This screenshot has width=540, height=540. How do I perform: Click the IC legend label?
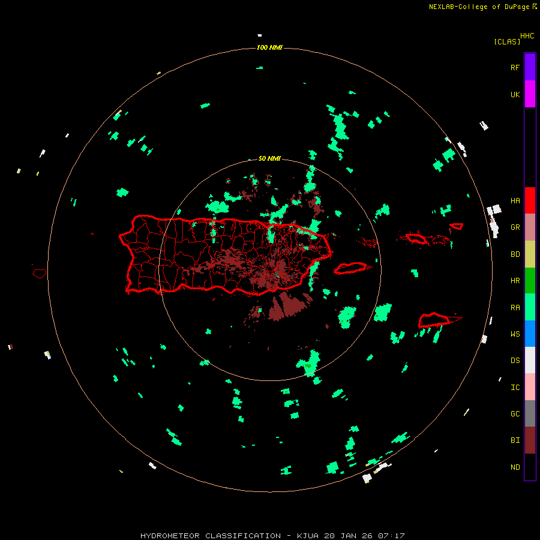(x=515, y=388)
